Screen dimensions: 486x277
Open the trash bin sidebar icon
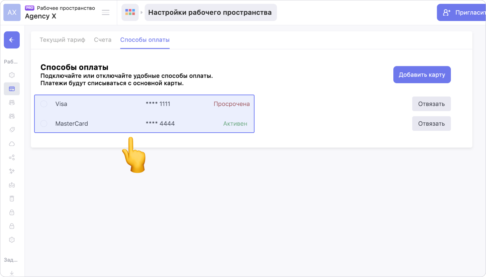click(x=12, y=198)
